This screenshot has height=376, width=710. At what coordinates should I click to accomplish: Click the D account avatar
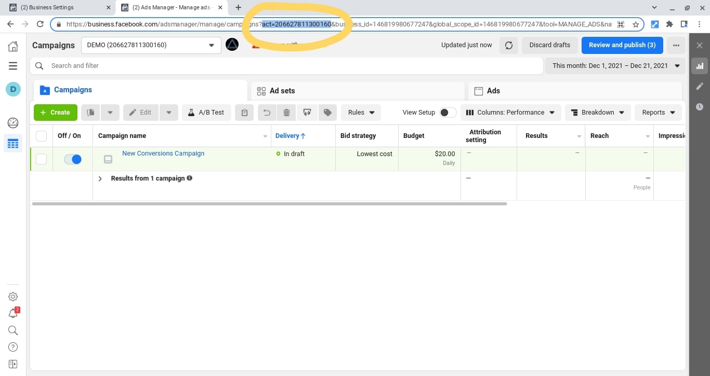13,89
